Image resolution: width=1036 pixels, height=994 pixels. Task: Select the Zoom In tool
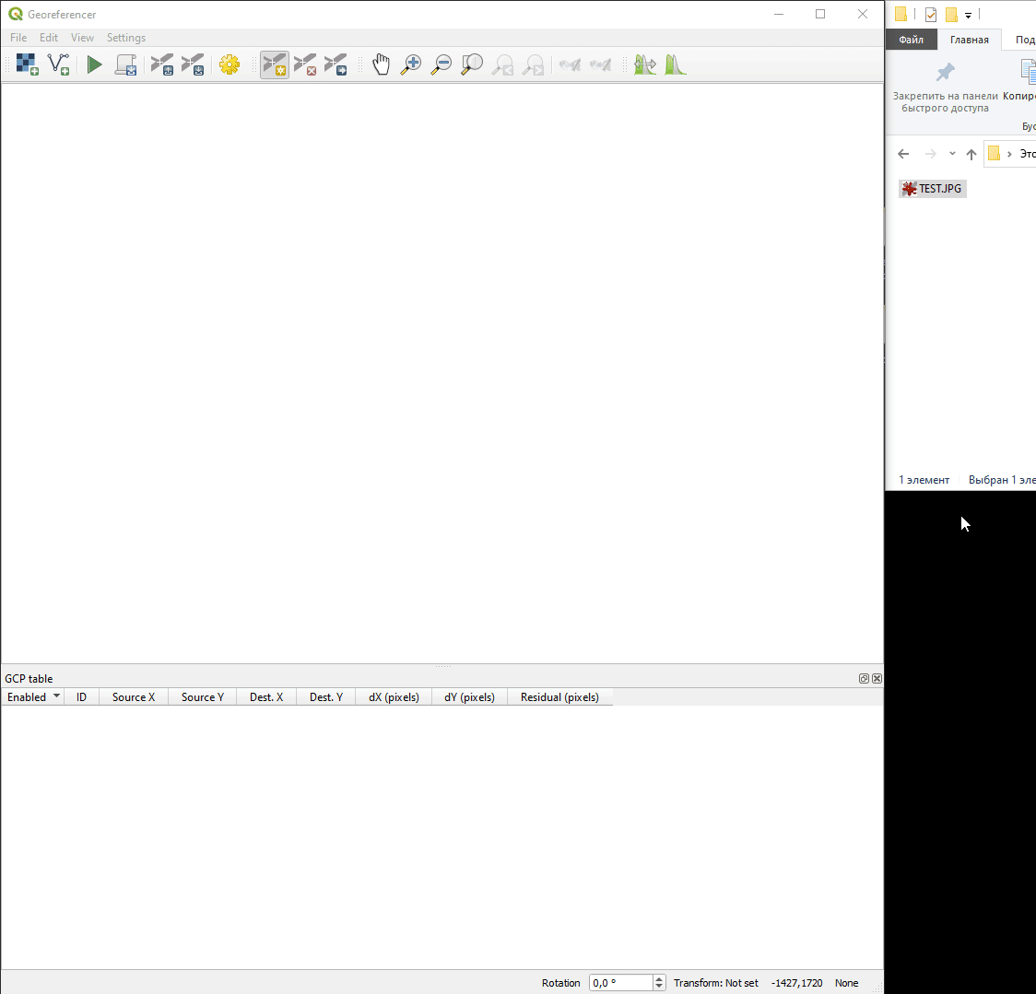[411, 64]
